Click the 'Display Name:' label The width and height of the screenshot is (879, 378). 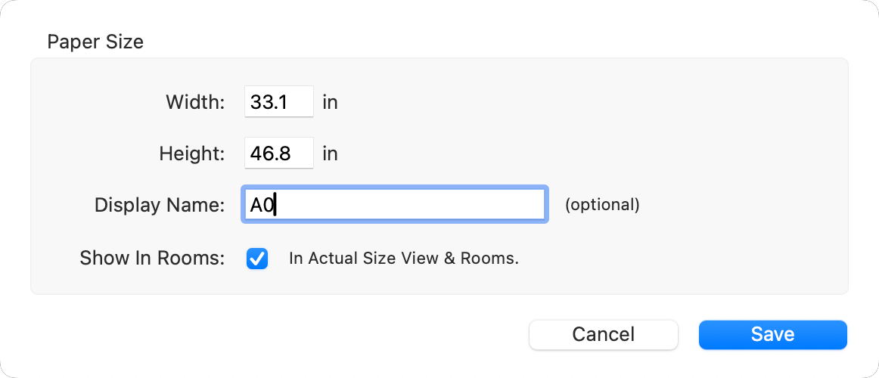coord(160,205)
